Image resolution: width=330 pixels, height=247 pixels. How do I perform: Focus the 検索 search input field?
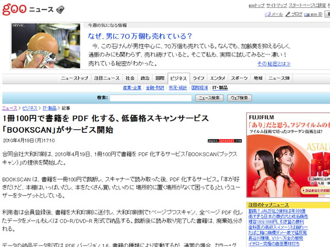151,98
